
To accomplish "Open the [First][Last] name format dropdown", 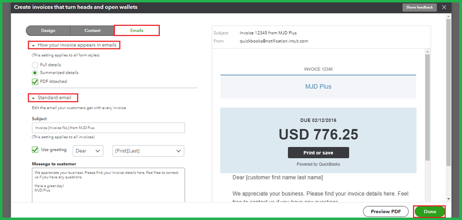I will [148, 151].
